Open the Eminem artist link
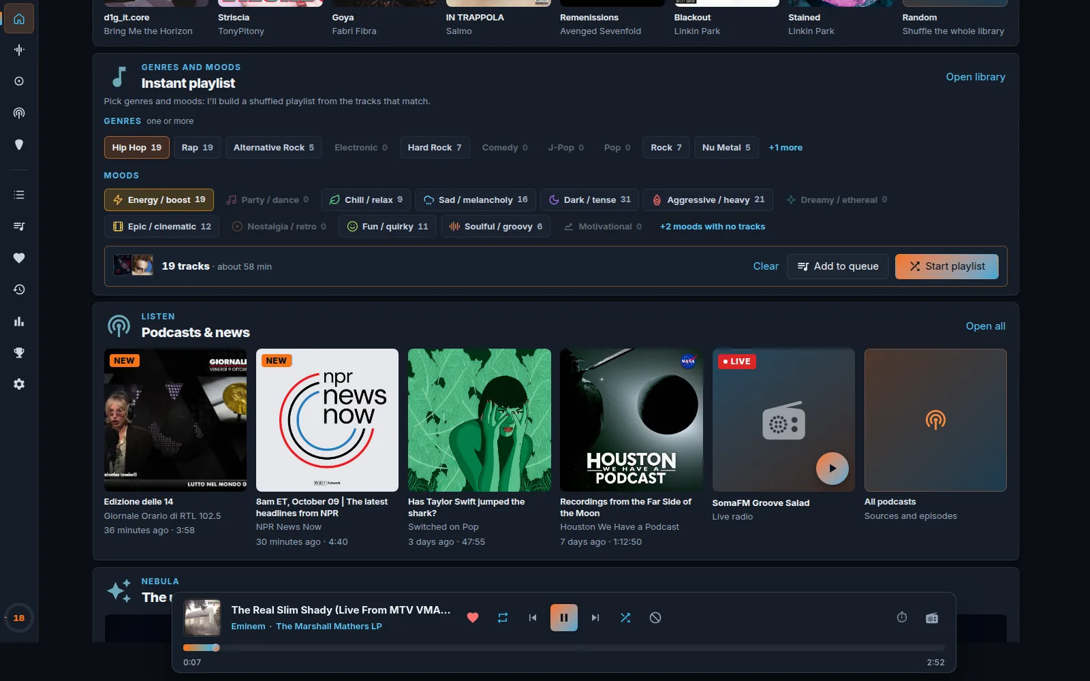 tap(248, 627)
